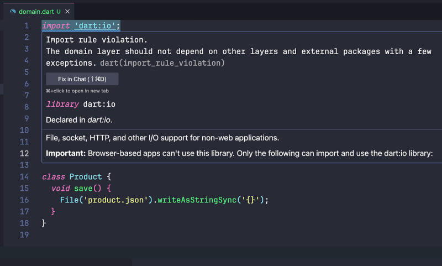This screenshot has height=266, width=442.
Task: Click 'Import rule violation.' message heading
Action: click(97, 40)
